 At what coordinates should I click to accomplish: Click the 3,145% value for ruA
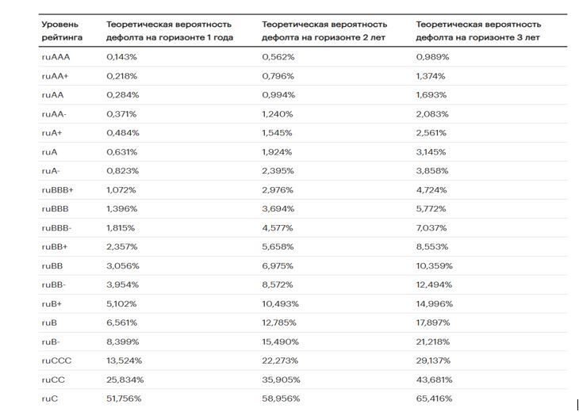(x=431, y=152)
